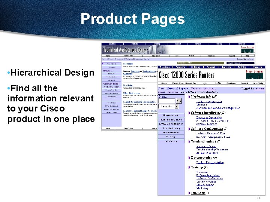Open Other References link
270x202 pixels.
coord(131,93)
